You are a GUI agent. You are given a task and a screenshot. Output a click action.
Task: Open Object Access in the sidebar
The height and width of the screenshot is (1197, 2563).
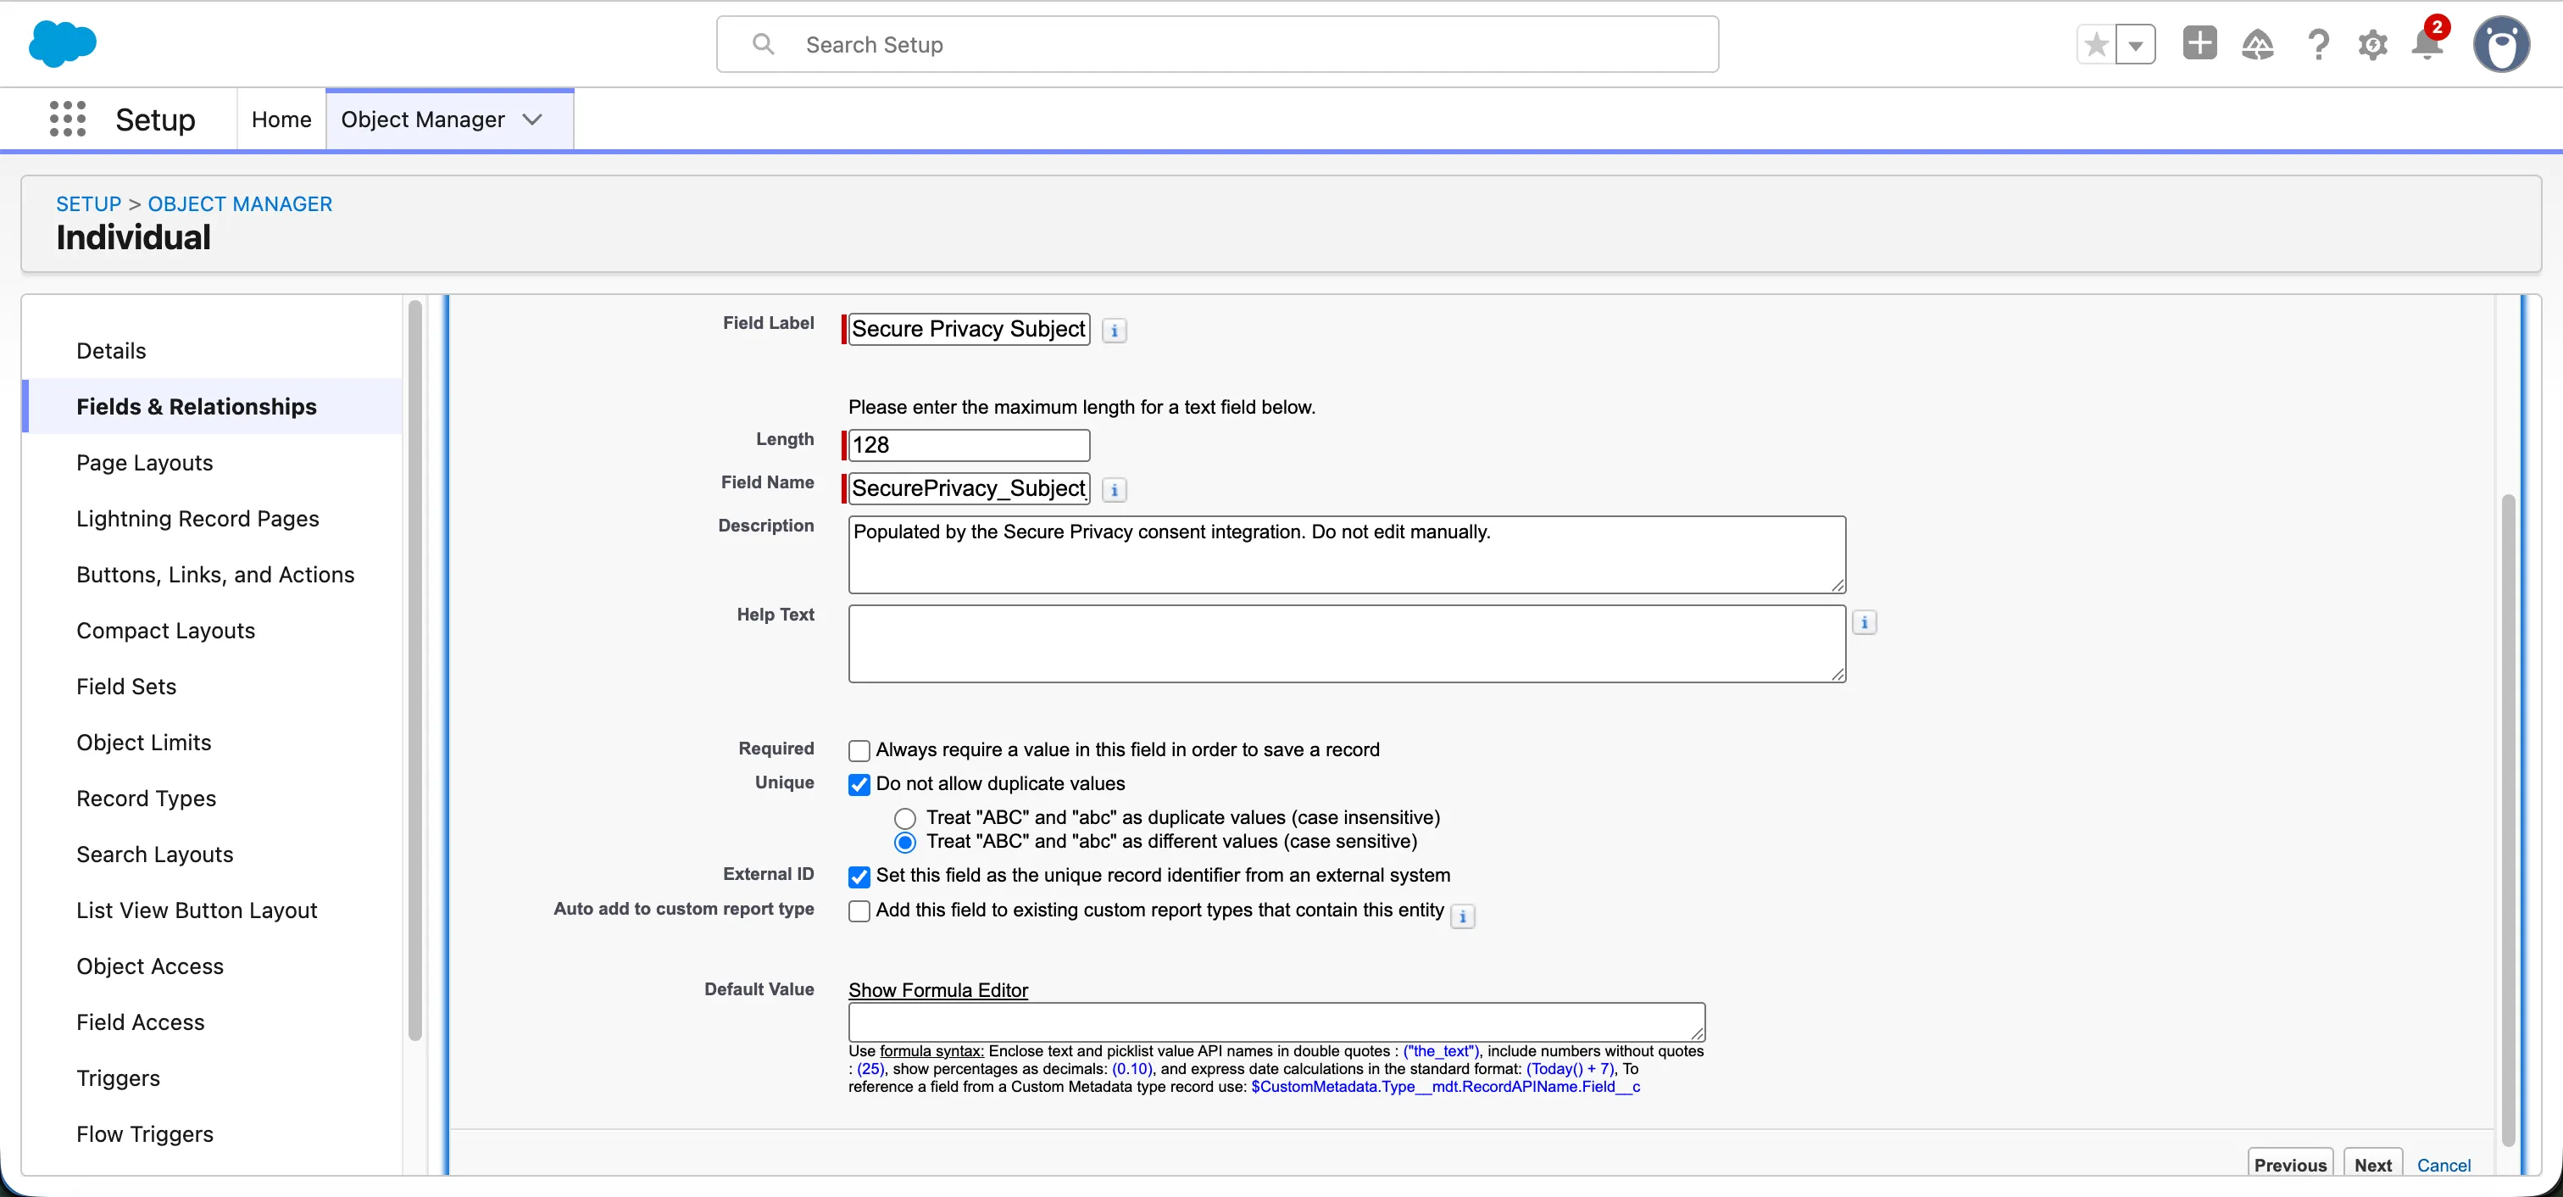coord(150,966)
